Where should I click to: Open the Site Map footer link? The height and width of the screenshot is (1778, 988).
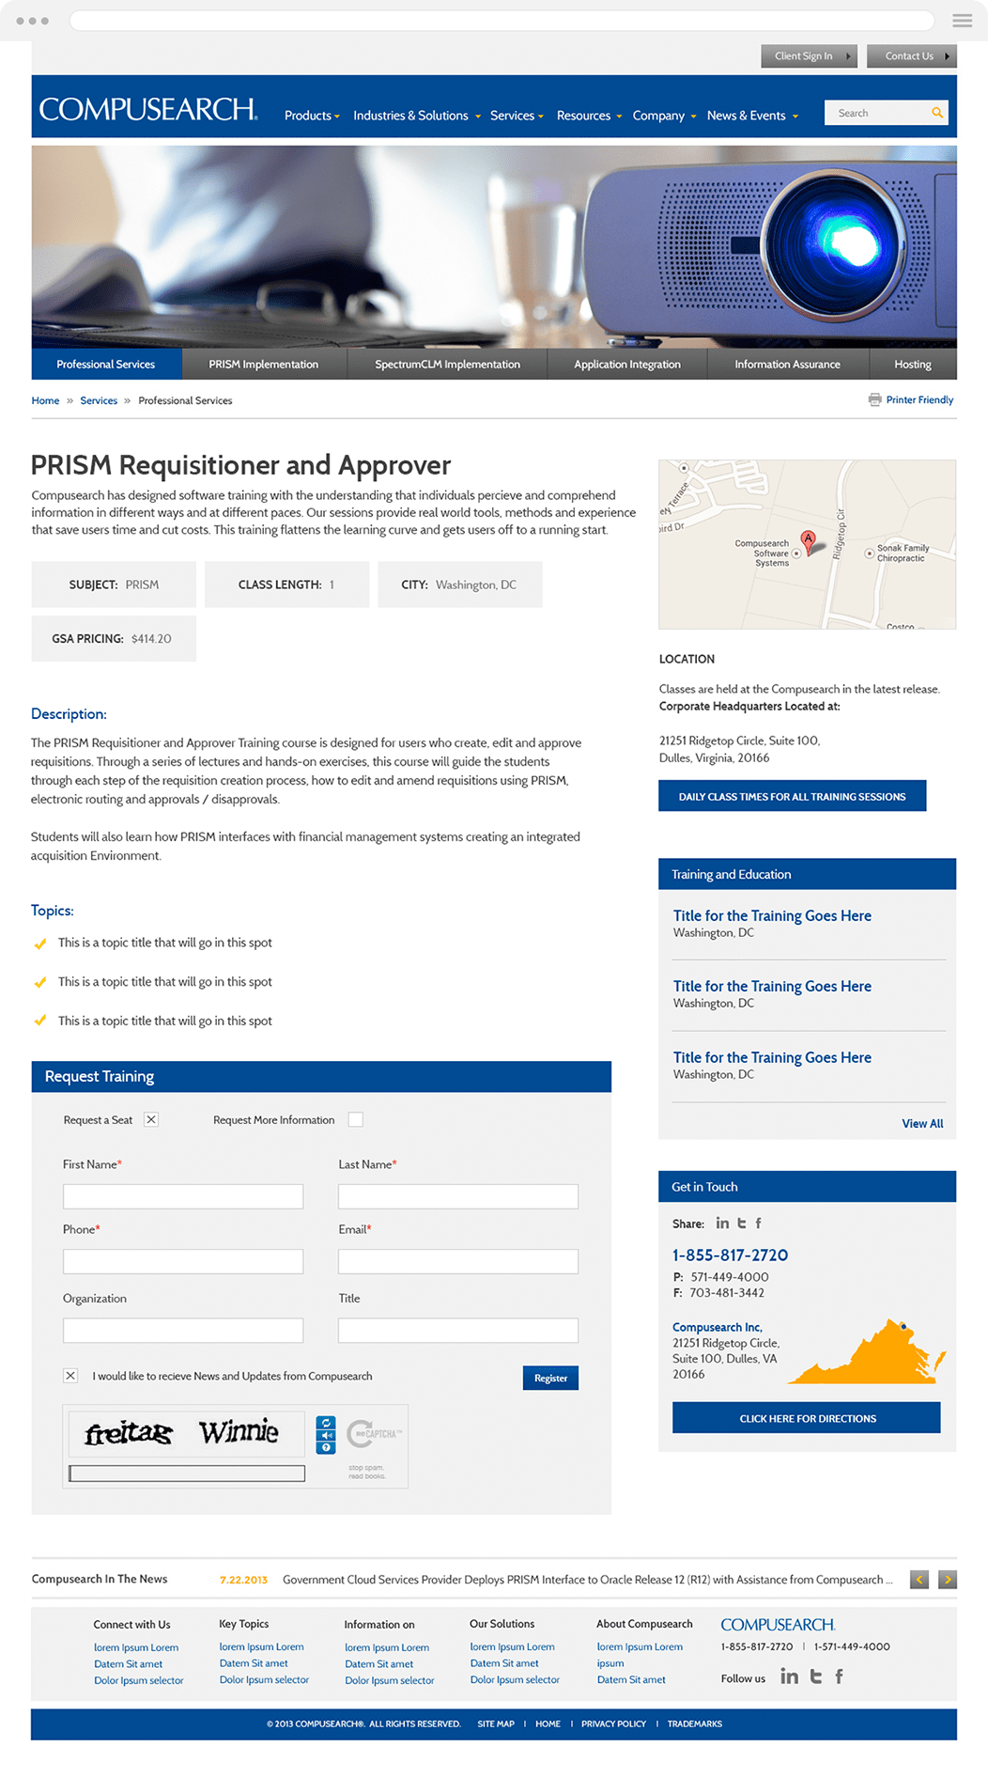(496, 1724)
